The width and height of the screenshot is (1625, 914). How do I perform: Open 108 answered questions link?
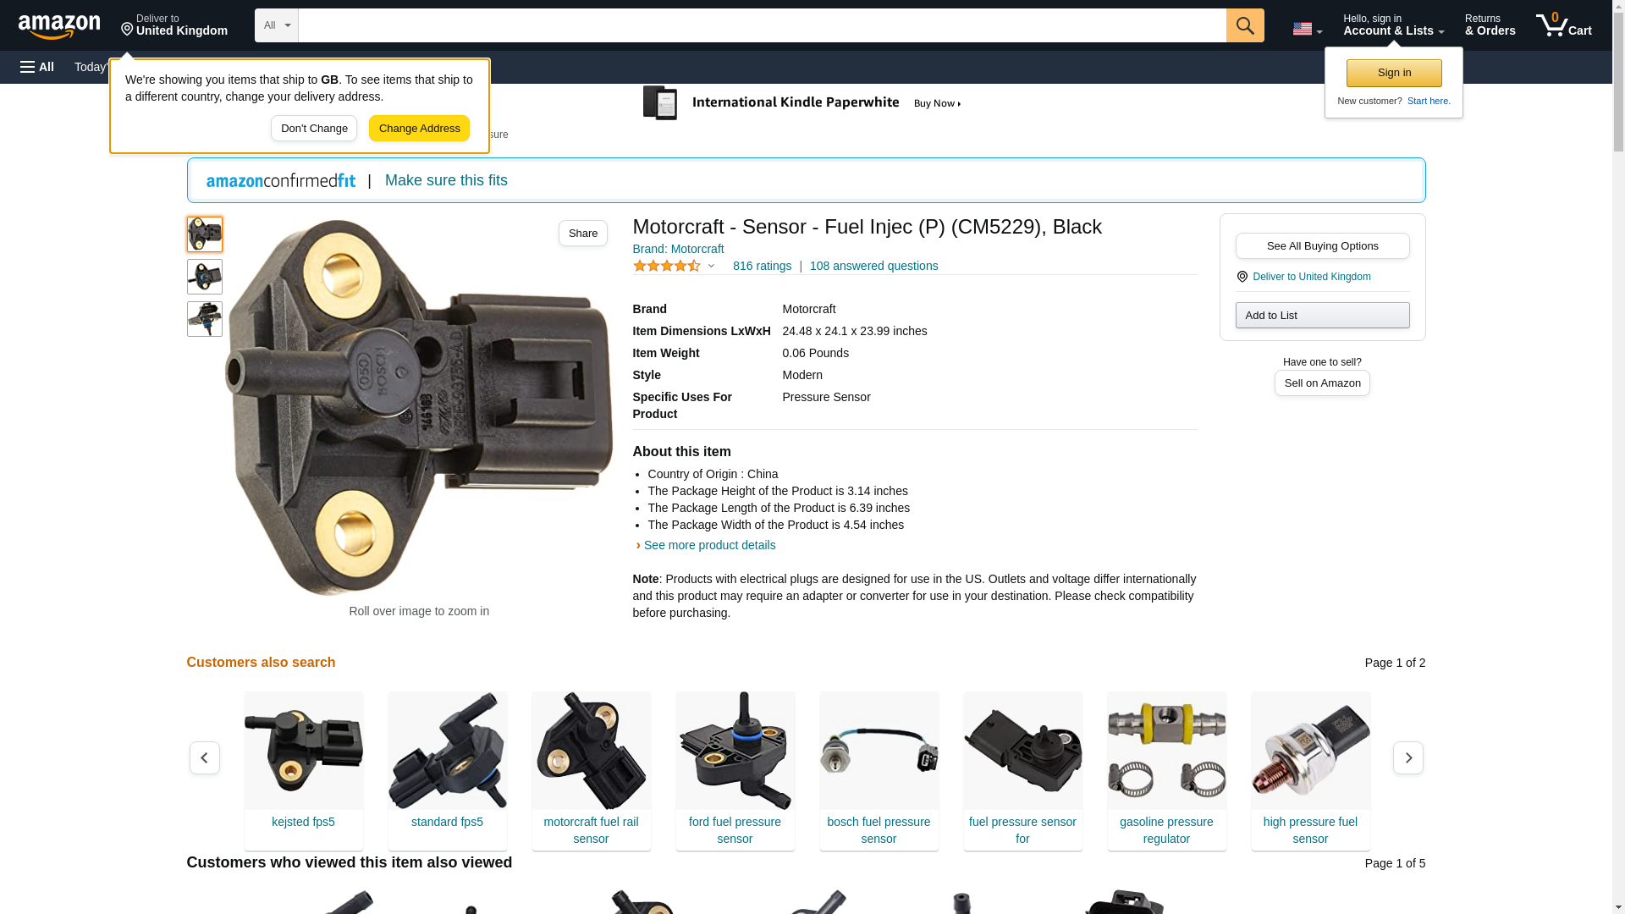click(873, 266)
